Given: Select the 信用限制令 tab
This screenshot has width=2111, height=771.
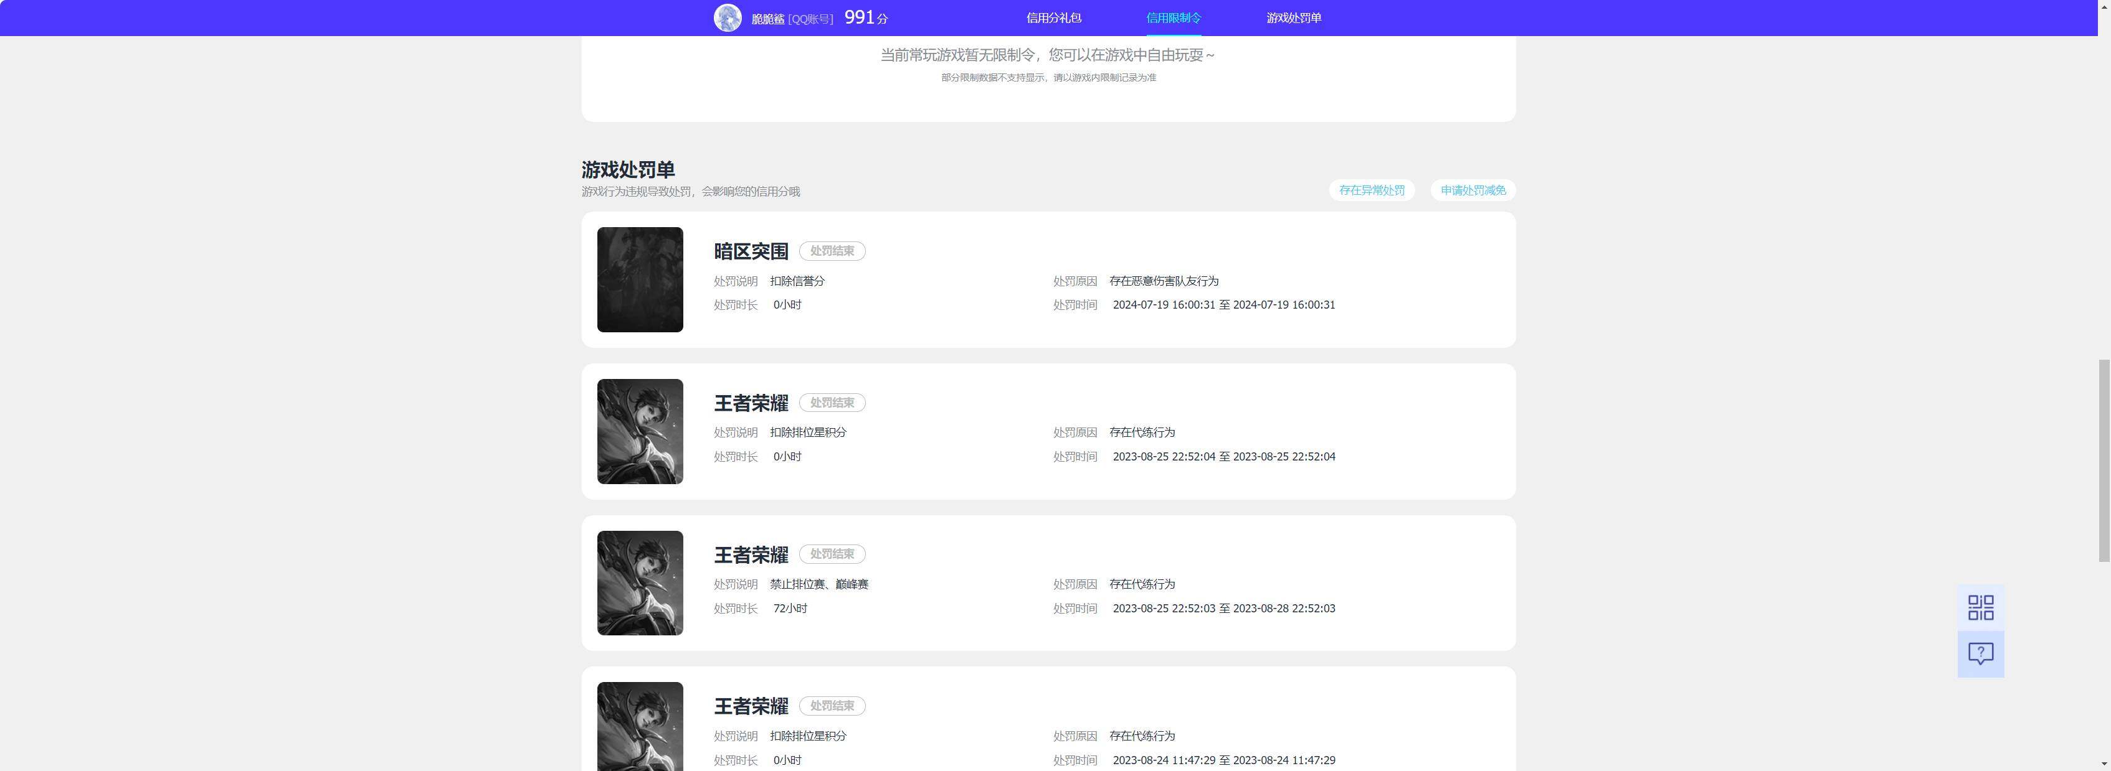Looking at the screenshot, I should coord(1174,18).
